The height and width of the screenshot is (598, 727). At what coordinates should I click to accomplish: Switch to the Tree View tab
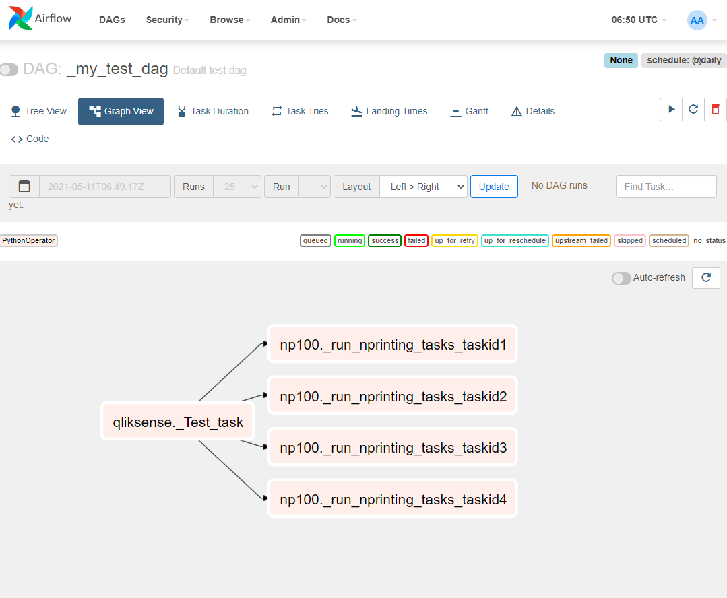(39, 111)
